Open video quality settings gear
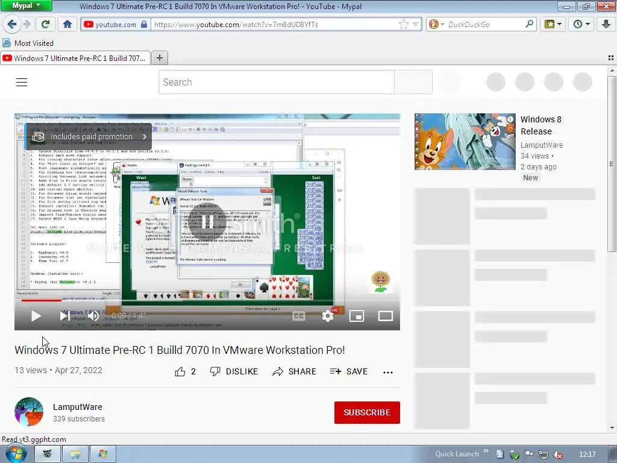 point(328,316)
